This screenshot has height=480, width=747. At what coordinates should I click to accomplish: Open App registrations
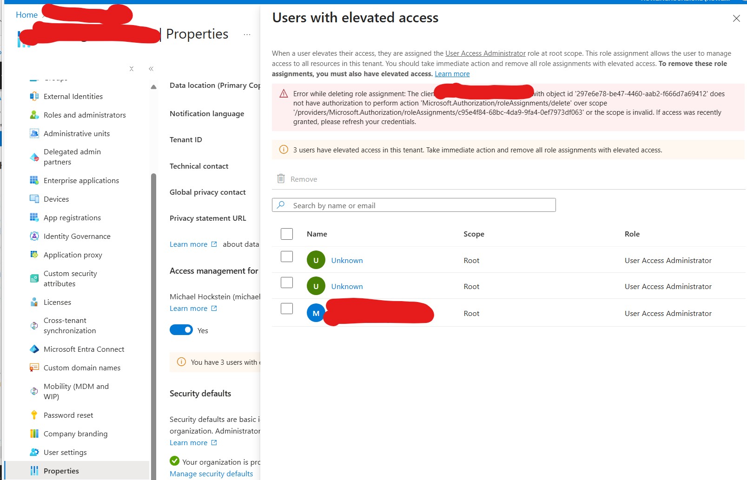click(72, 217)
